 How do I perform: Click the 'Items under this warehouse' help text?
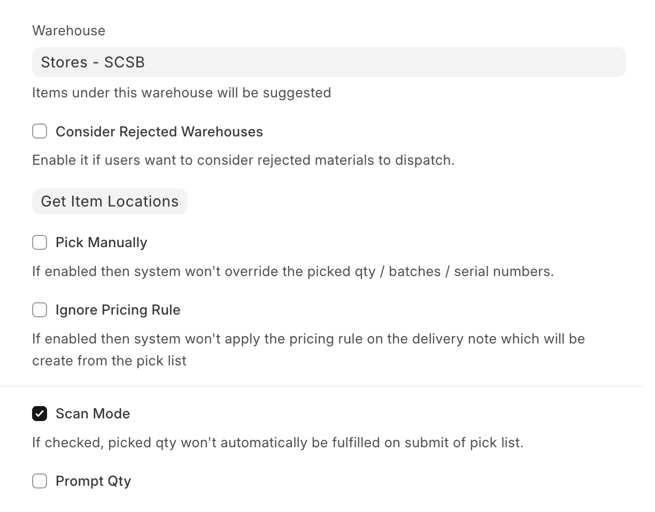(x=181, y=93)
